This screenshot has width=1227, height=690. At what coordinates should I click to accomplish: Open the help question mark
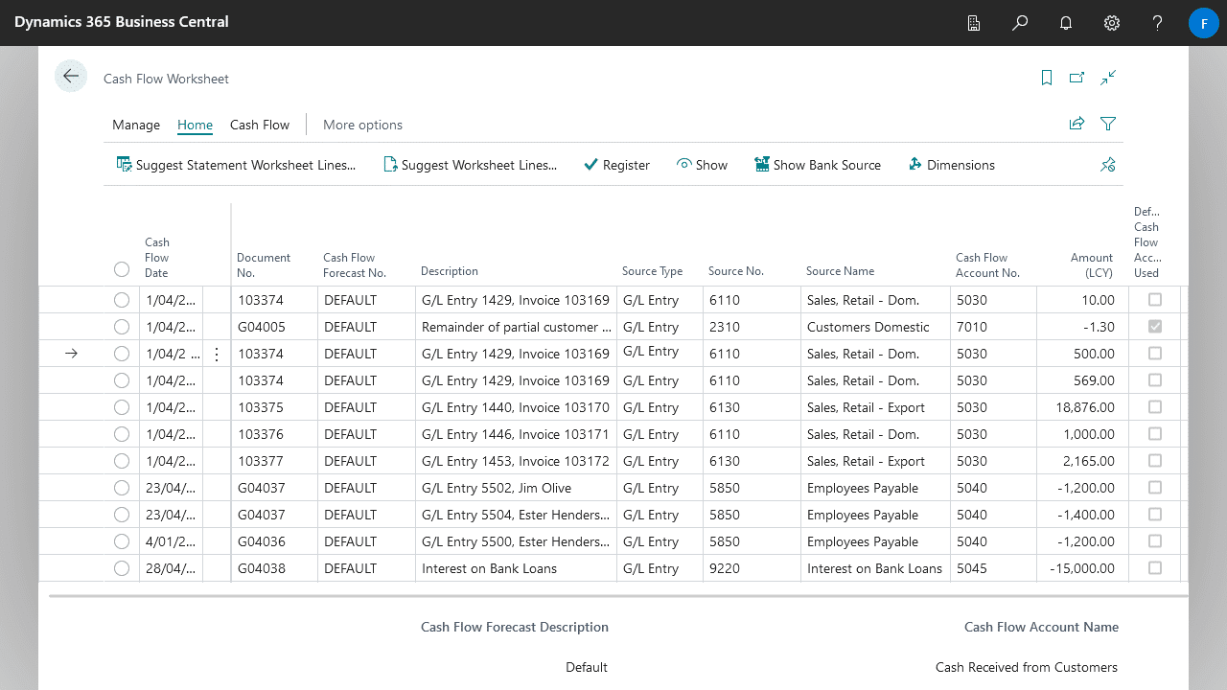point(1158,23)
